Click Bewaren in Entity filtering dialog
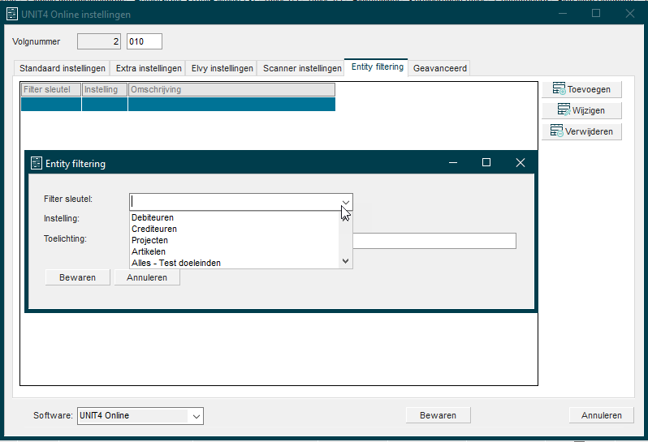The height and width of the screenshot is (442, 648). 77,277
